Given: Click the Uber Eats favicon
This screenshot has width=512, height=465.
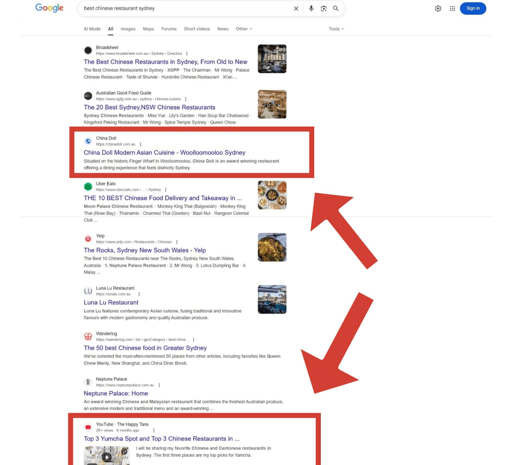Looking at the screenshot, I should tap(88, 187).
